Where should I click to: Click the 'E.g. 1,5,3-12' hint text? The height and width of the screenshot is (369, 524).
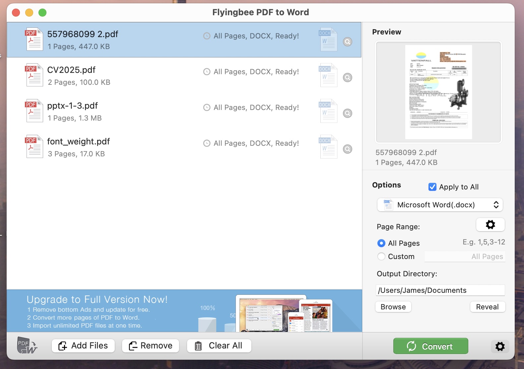tap(484, 242)
